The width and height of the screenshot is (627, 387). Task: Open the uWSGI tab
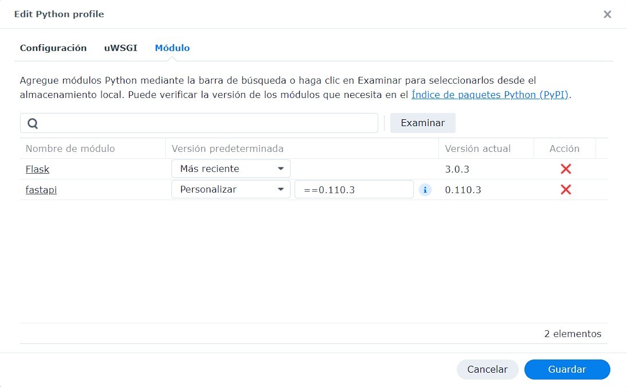click(x=120, y=48)
